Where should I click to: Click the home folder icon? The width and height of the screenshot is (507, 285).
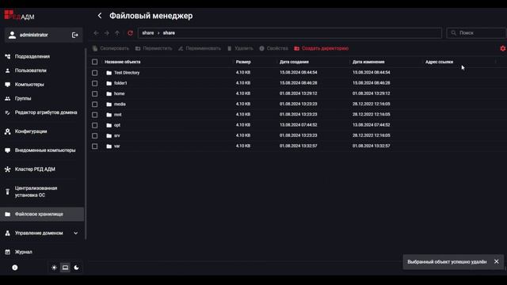tap(109, 93)
